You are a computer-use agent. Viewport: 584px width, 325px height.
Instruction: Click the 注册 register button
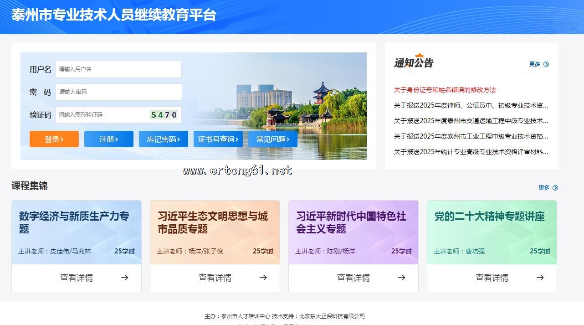pos(109,139)
